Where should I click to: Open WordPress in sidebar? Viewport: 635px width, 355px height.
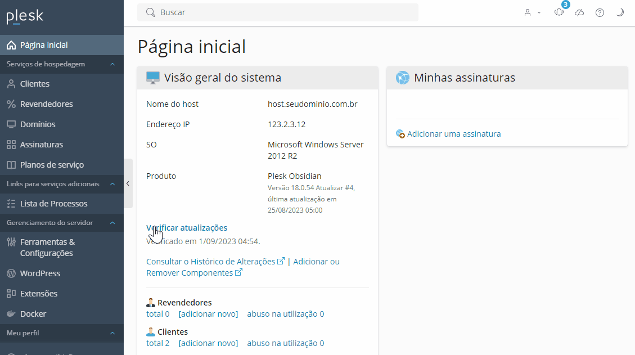[61, 273]
